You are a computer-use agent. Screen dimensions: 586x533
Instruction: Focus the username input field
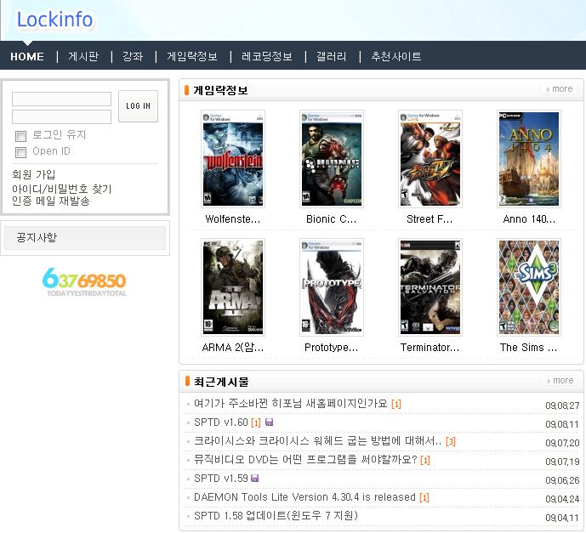point(62,99)
